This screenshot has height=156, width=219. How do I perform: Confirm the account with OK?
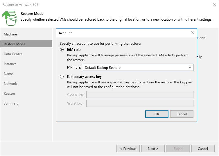[x=157, y=114]
